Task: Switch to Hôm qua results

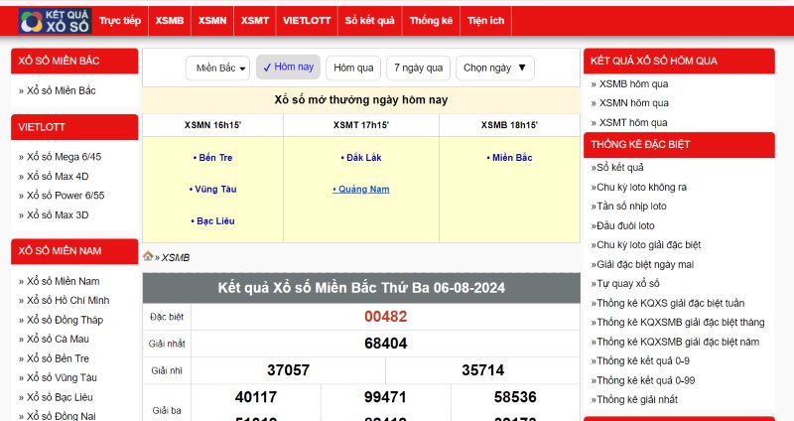Action: (353, 68)
